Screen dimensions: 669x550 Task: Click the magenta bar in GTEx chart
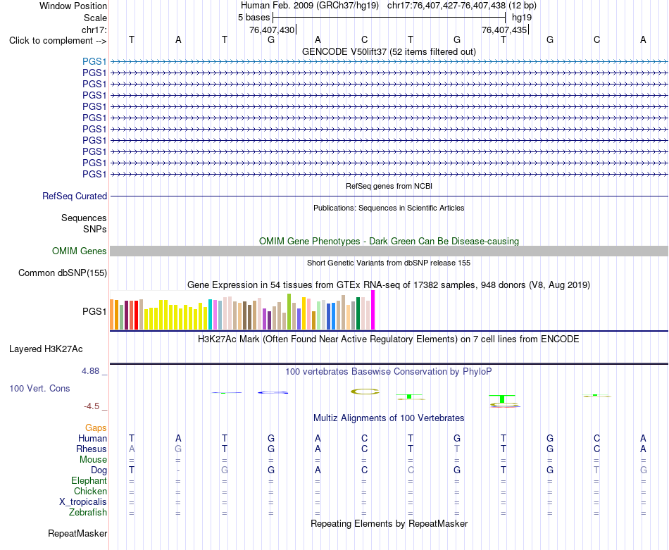tap(373, 310)
